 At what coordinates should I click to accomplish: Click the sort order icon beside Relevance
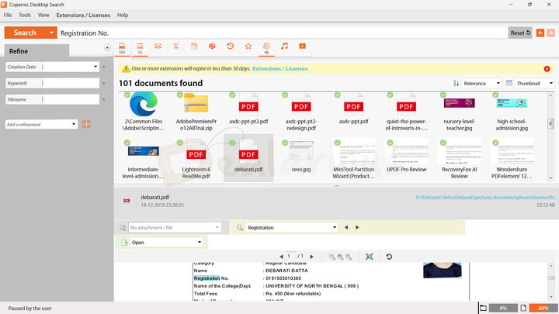[456, 83]
